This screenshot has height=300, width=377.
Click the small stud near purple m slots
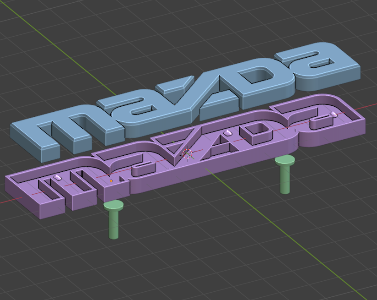click(58, 178)
